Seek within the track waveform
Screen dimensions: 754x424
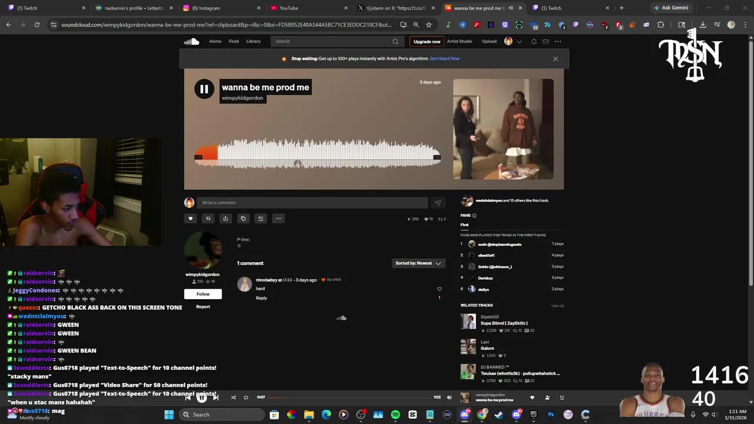click(318, 154)
